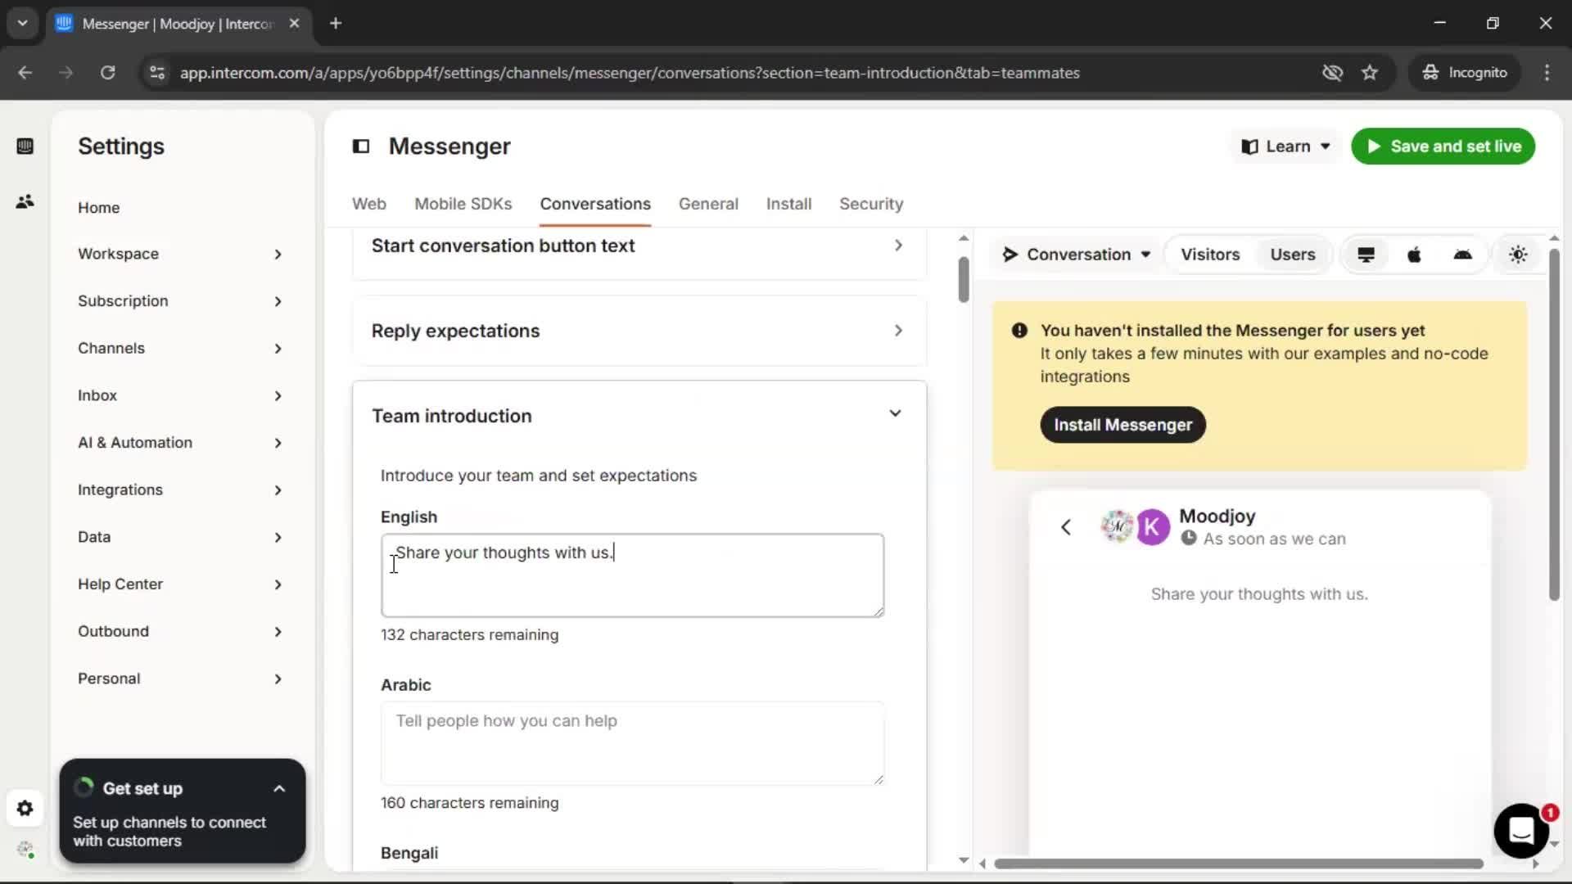Switch preview to Visitors
The image size is (1572, 884).
[x=1210, y=255]
